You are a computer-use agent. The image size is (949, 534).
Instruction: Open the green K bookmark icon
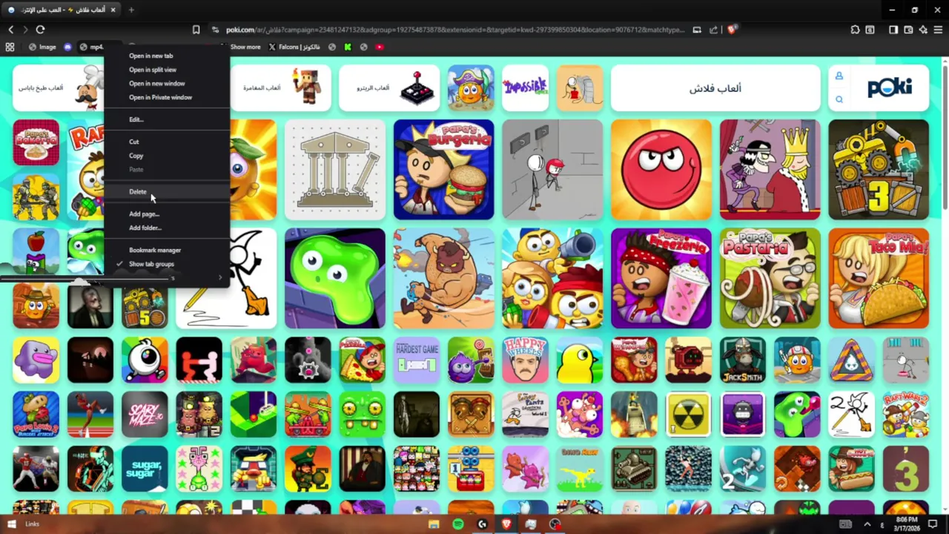click(348, 47)
